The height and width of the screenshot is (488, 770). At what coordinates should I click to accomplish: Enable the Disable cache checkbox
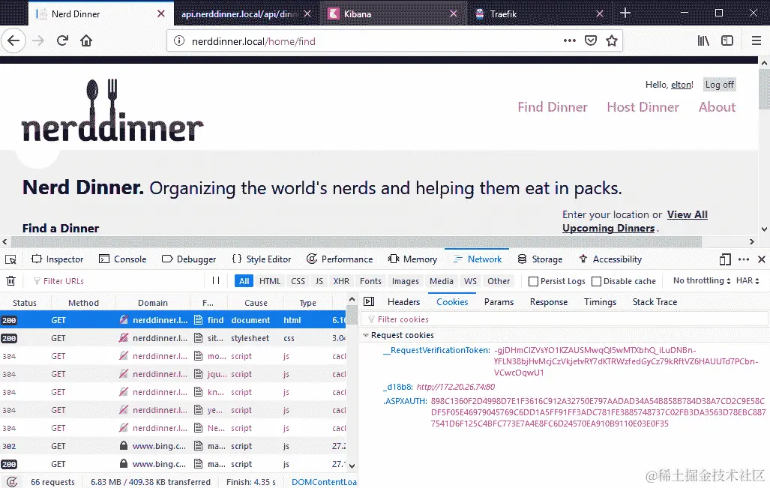tap(597, 281)
